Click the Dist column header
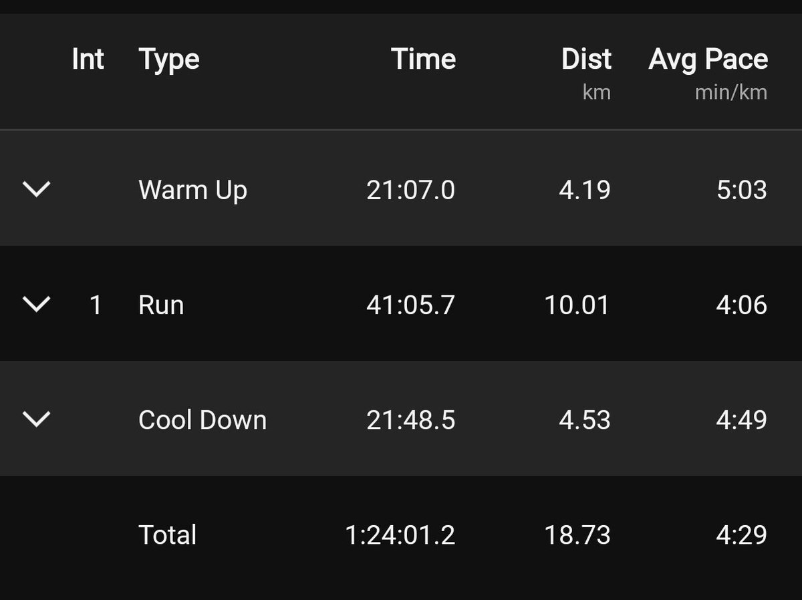 586,59
